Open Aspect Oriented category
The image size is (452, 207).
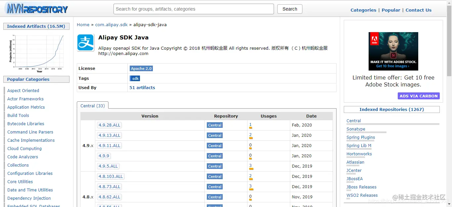pos(23,90)
